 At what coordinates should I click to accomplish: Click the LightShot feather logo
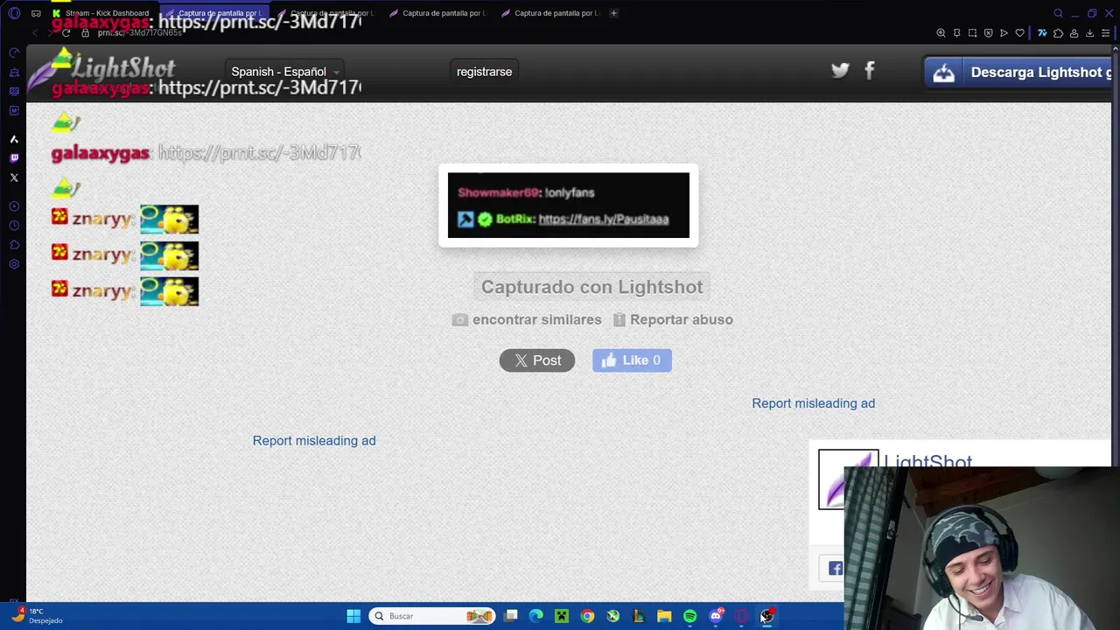(x=101, y=70)
